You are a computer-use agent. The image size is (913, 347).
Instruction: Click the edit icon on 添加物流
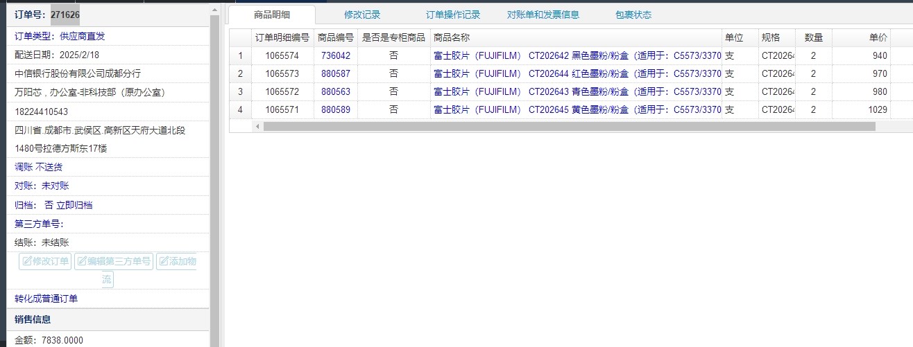click(164, 261)
